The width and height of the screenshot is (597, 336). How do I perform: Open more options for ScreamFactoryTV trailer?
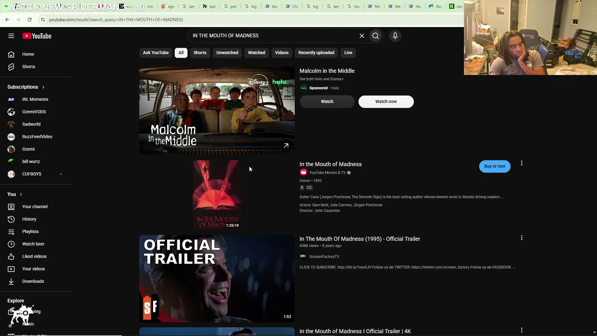521,238
